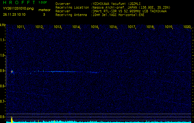Screen dimensions: 194x123
Task: Click the 0.6 kHz axis label
Action: click(x=3, y=117)
